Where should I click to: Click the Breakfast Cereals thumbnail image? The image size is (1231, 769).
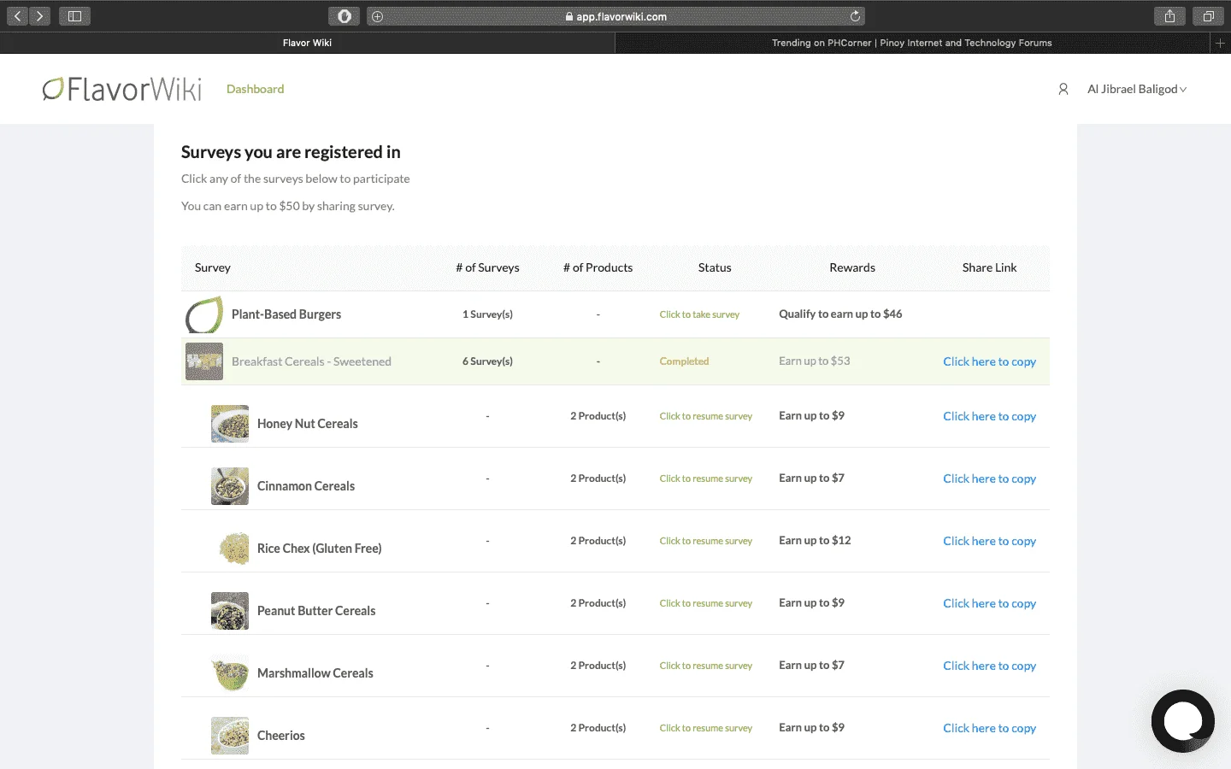[204, 361]
